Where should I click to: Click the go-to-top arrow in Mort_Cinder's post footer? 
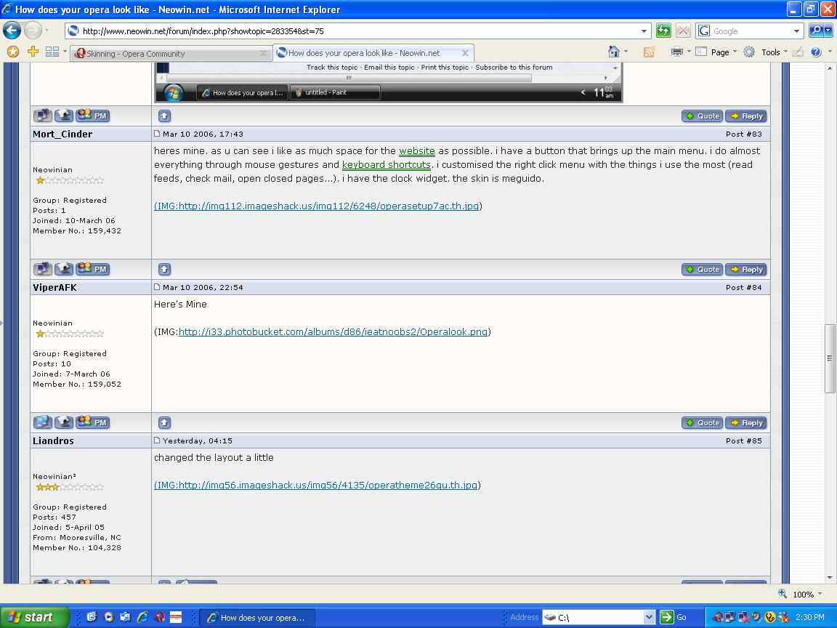tap(164, 269)
